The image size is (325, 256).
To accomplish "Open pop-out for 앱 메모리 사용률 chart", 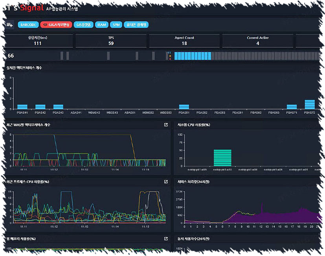I will pos(166,239).
